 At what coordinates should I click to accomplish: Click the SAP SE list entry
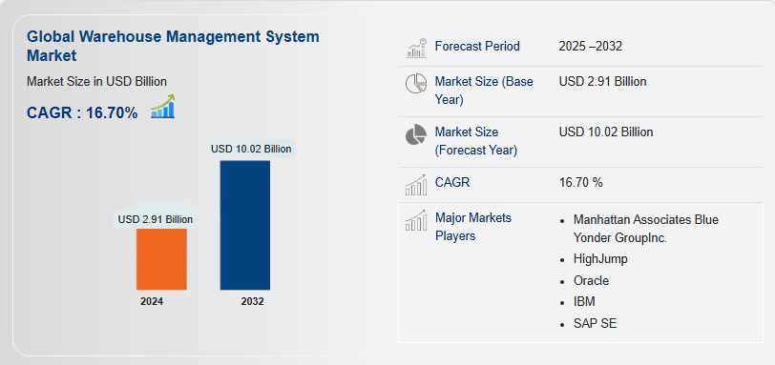(x=596, y=324)
